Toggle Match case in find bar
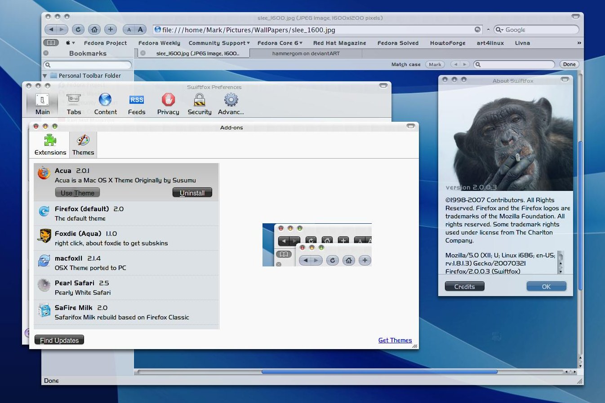Screen dimensions: 605x403 pyautogui.click(x=406, y=64)
